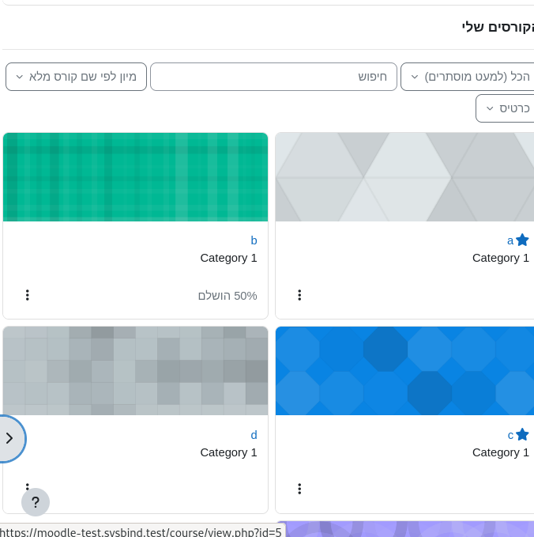Expand the side drawer with the arrow button
Viewport: 534px width, 537px height.
[10, 438]
